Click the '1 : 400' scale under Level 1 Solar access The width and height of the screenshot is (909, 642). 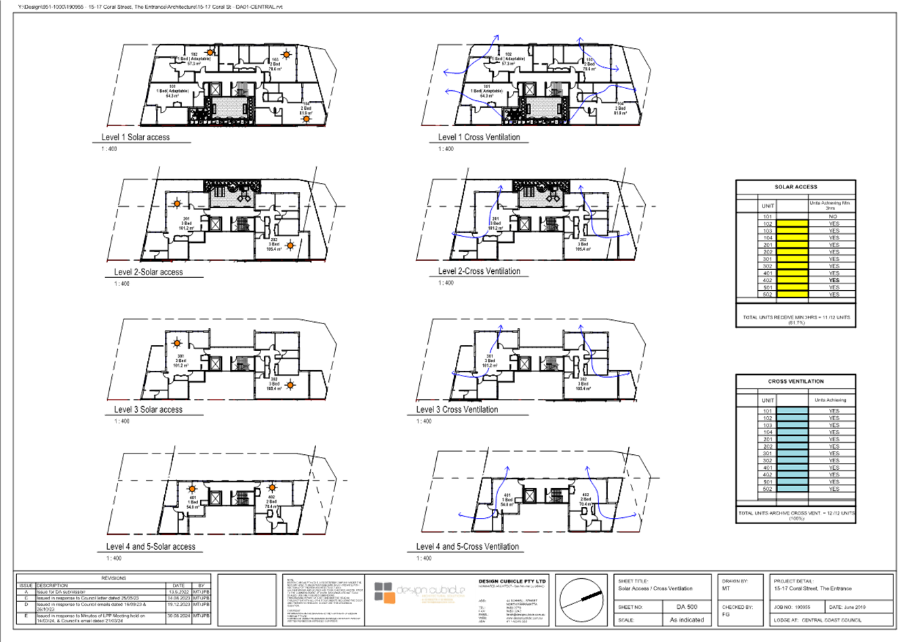click(109, 148)
